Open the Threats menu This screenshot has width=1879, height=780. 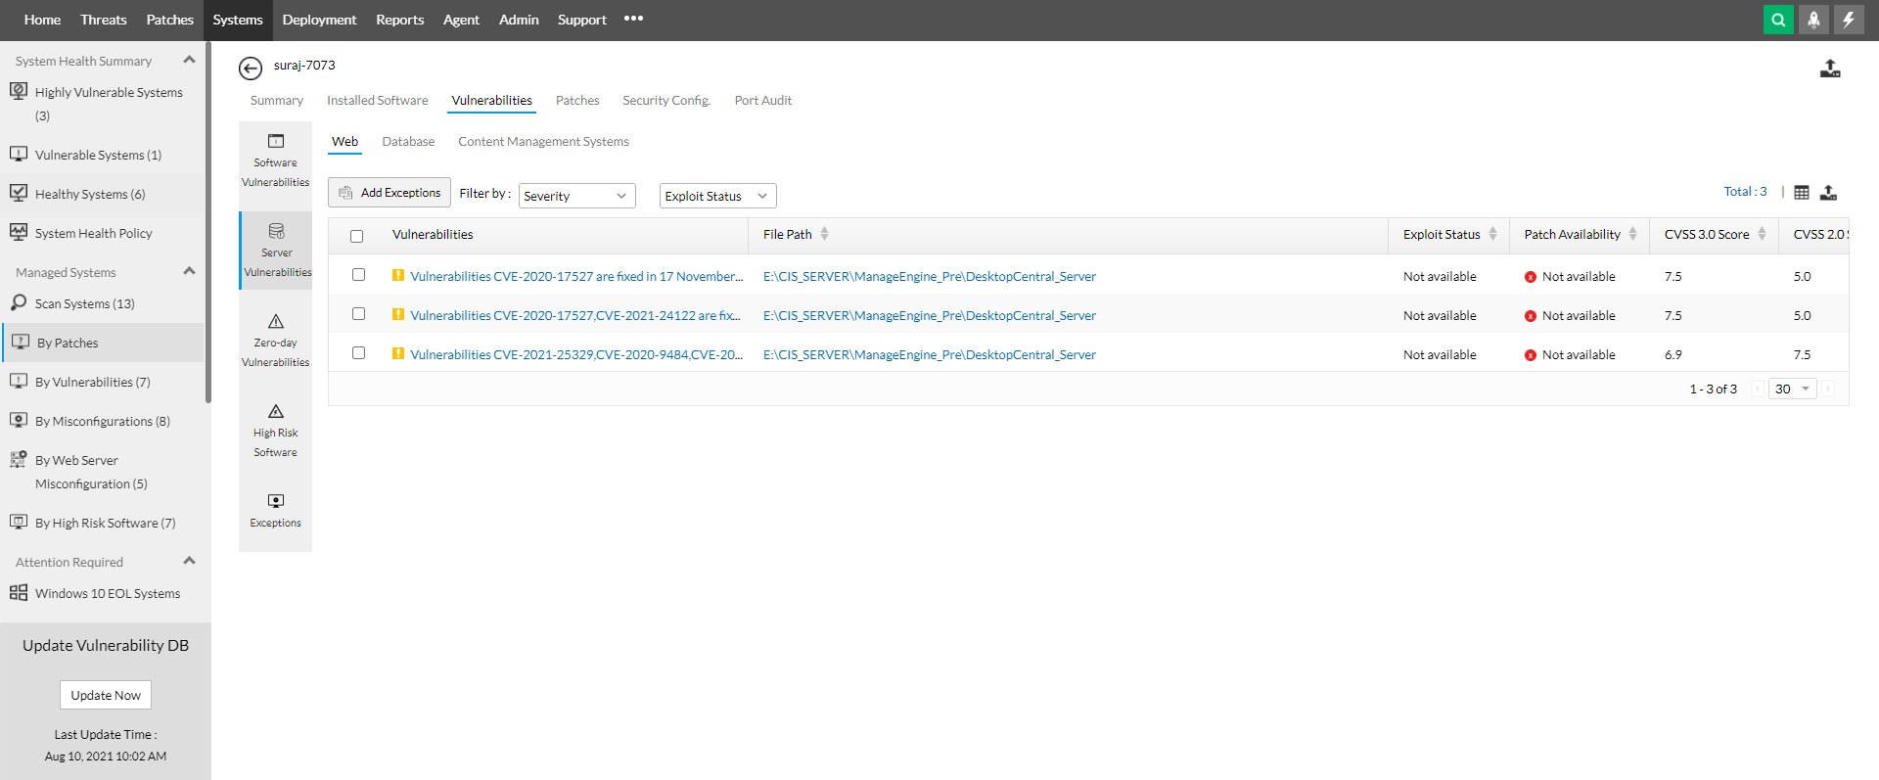click(x=104, y=20)
